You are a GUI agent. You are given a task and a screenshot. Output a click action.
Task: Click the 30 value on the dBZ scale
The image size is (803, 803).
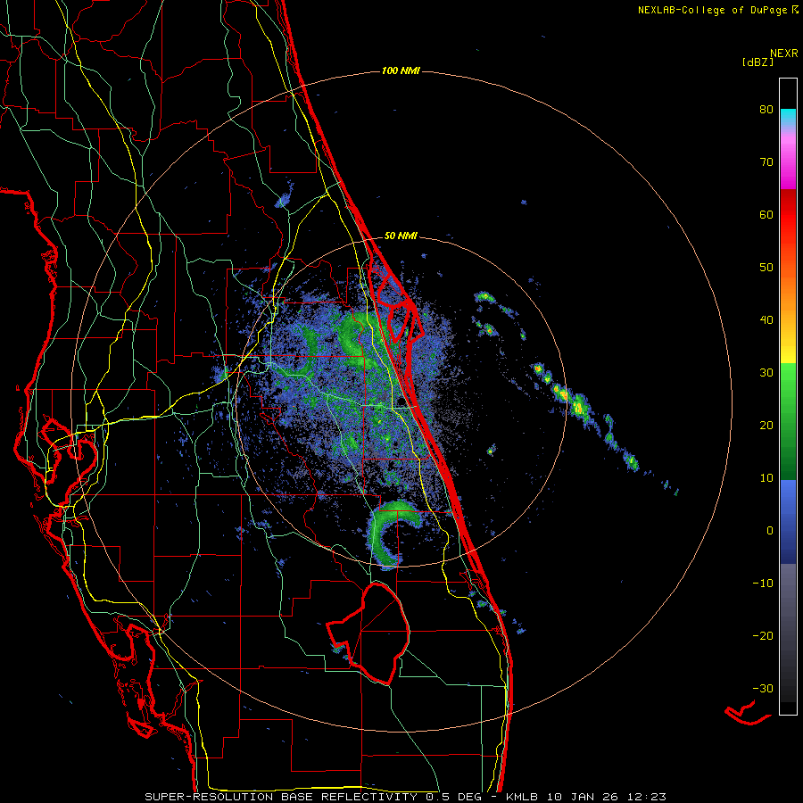(766, 373)
